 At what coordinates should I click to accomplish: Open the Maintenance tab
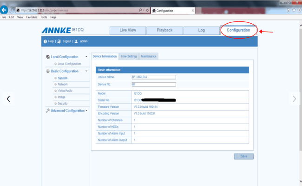[x=149, y=56]
